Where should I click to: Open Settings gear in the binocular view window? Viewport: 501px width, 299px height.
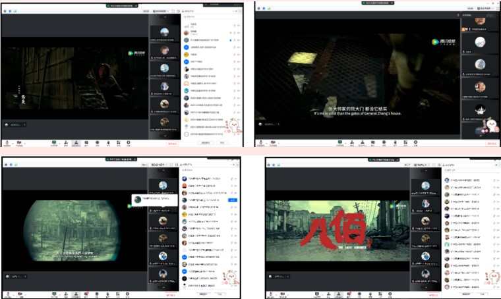coord(127,294)
